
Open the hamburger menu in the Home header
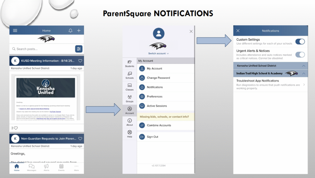[15, 30]
